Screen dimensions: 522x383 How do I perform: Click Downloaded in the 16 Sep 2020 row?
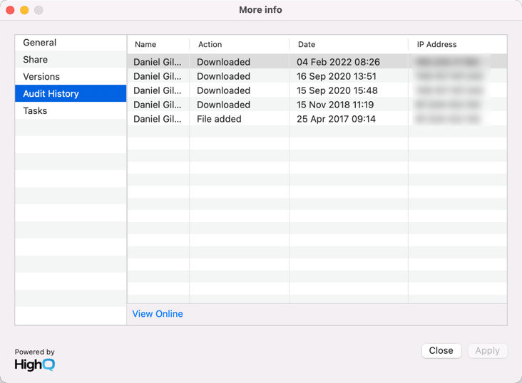223,76
